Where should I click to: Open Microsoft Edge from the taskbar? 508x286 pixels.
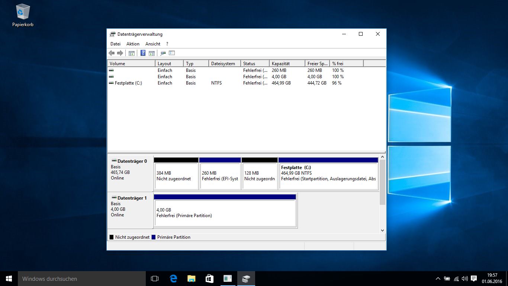click(x=173, y=279)
